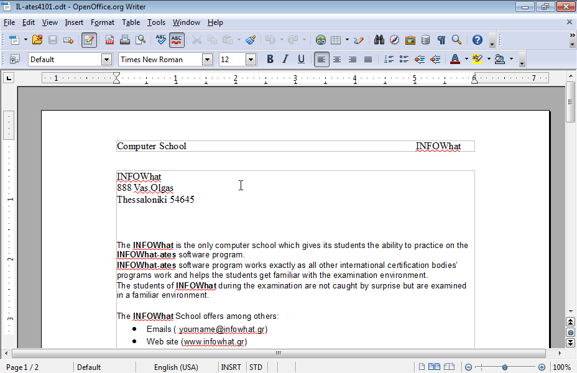Open OpenOffice Help question mark
This screenshot has height=373, width=577.
pos(478,40)
